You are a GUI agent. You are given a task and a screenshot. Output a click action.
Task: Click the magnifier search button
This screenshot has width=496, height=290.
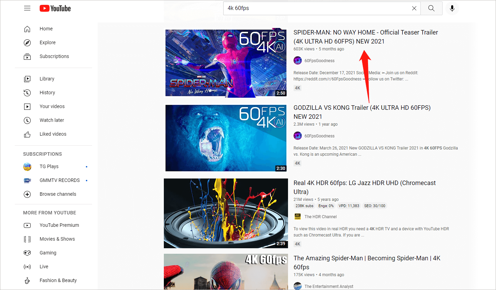[431, 8]
